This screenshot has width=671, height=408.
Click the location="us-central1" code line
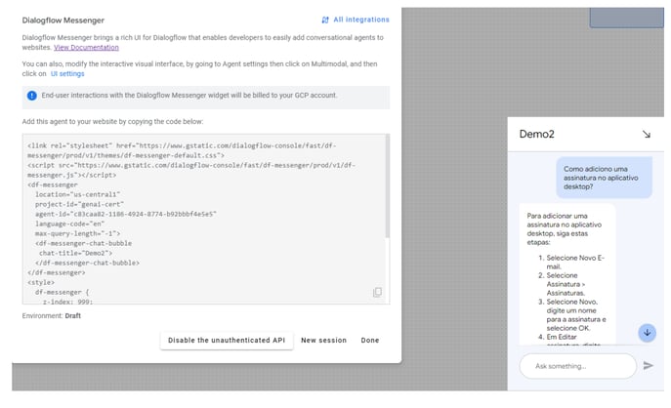click(77, 194)
